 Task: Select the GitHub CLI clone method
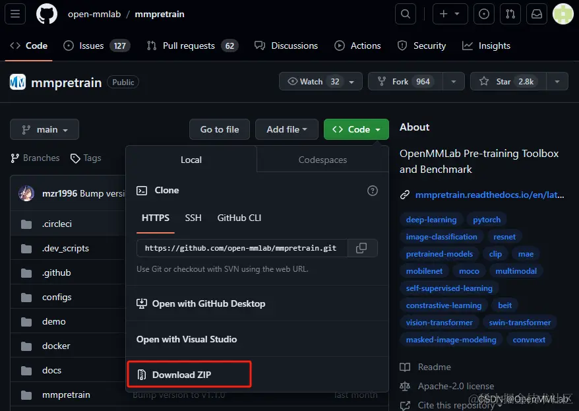tap(239, 218)
